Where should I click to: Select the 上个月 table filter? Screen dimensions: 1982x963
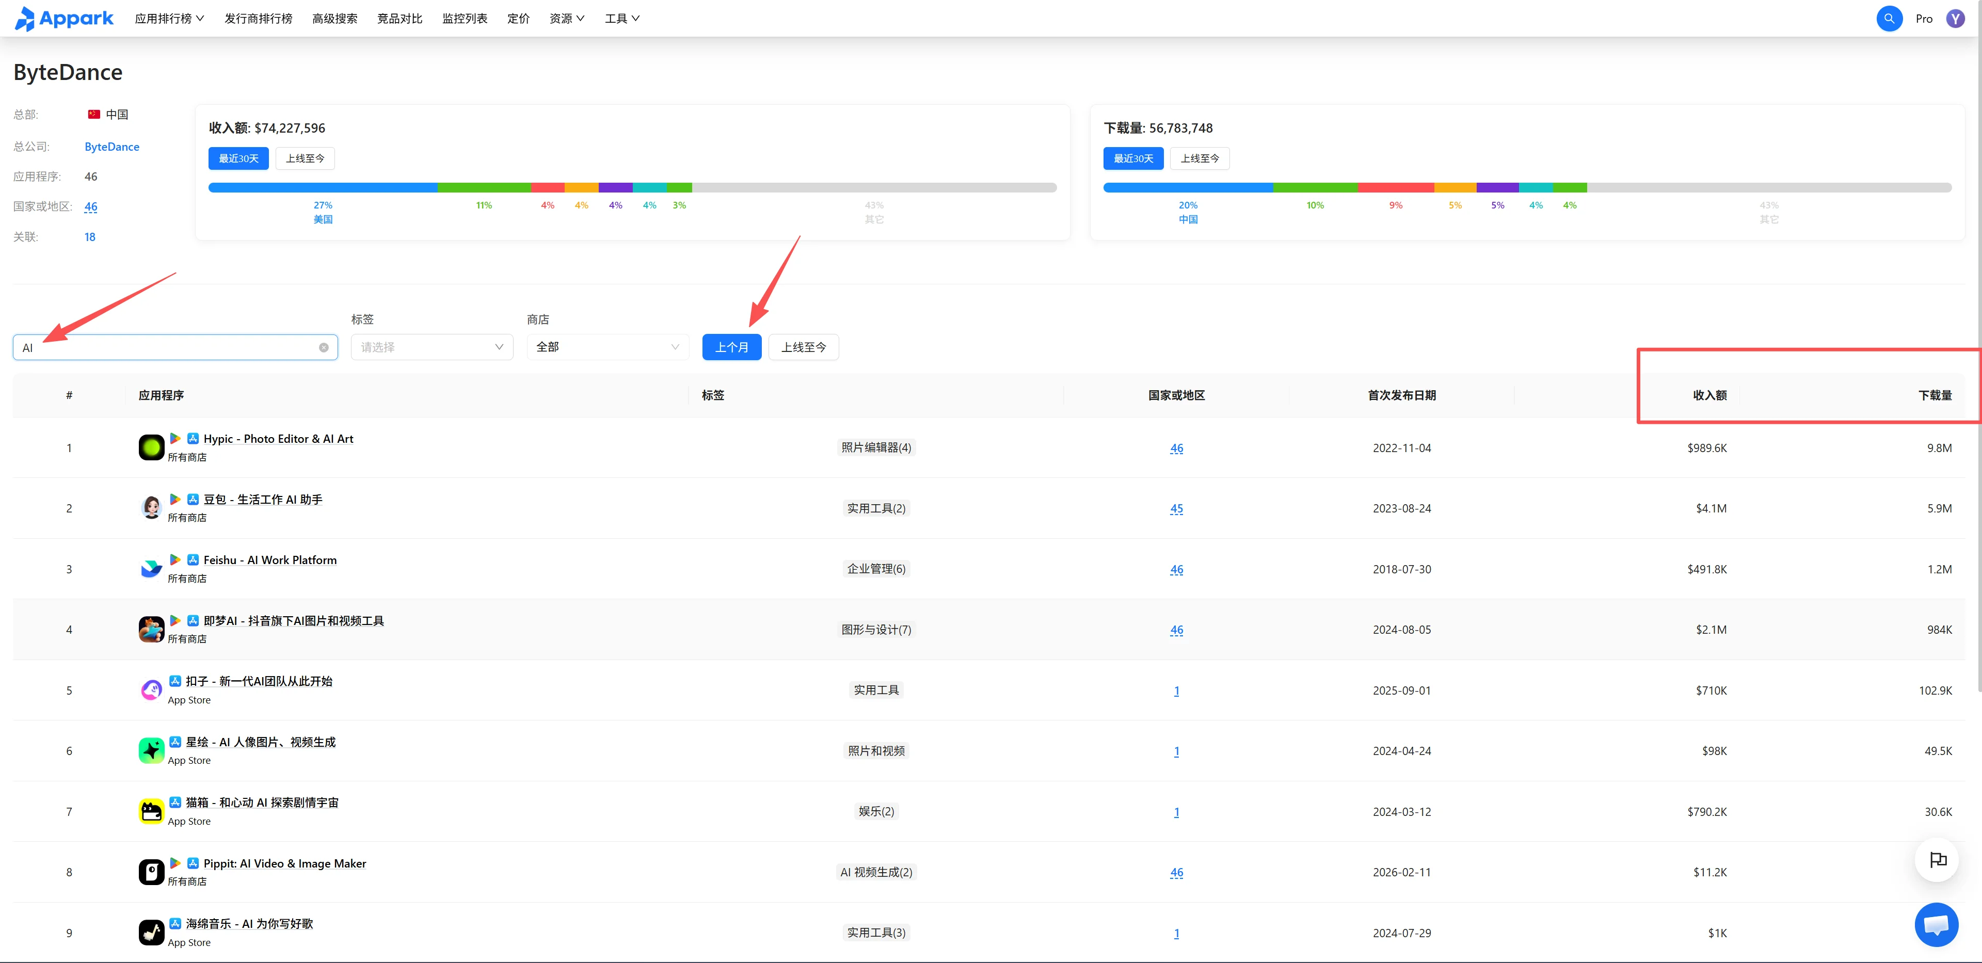point(732,347)
